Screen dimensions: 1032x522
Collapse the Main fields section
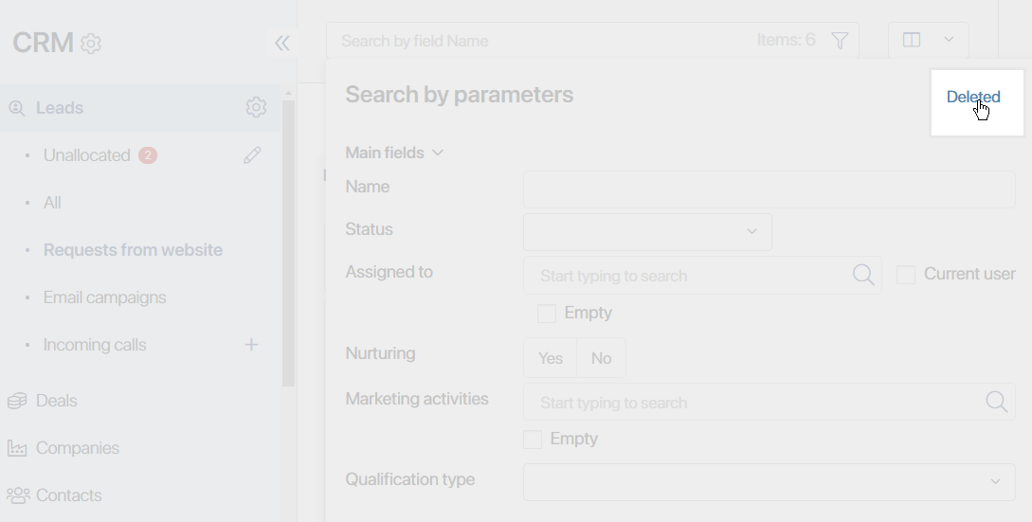tap(394, 153)
